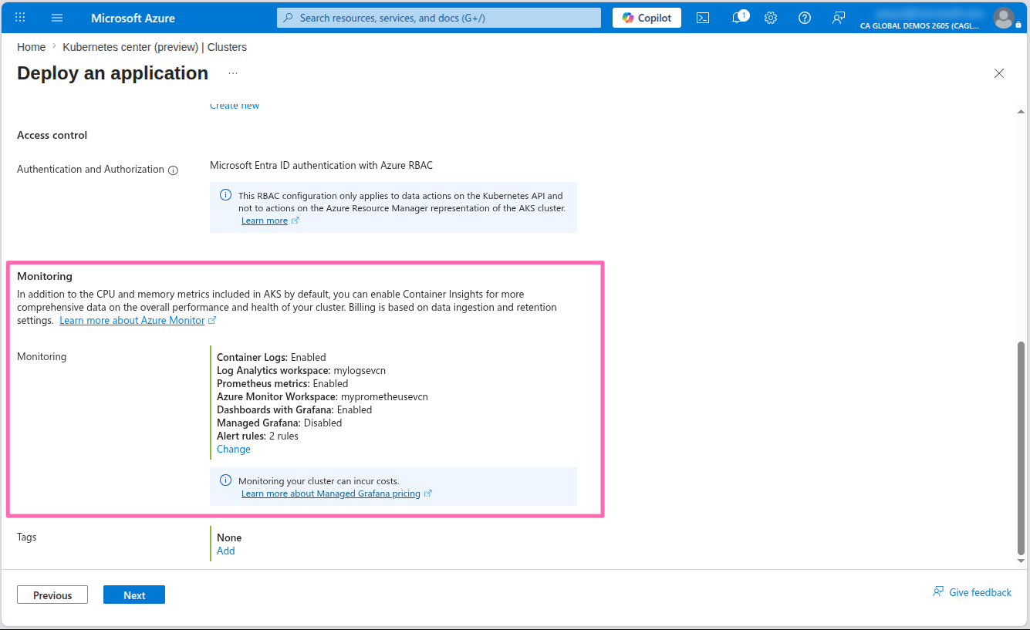Click the Log Analytics workspace value mylogsevcn

click(x=360, y=370)
